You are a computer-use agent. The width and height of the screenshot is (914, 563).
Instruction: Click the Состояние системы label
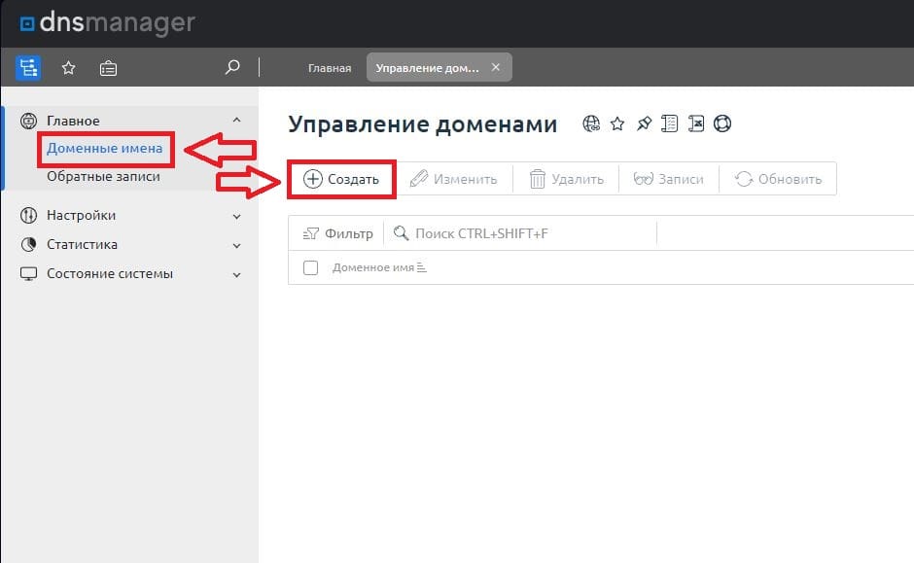click(x=110, y=274)
